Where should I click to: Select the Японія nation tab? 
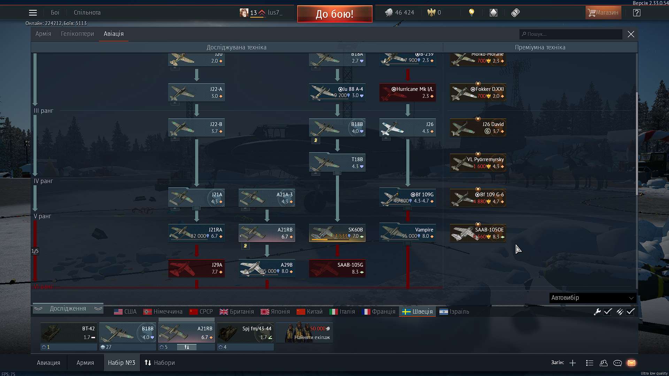275,312
